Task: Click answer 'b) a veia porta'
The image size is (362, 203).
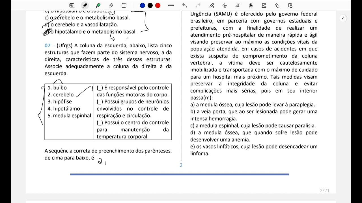Action: pyautogui.click(x=254, y=115)
